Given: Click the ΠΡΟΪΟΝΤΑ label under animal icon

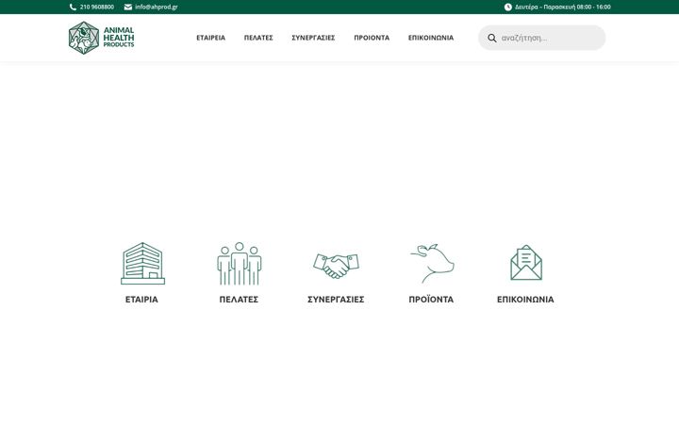Looking at the screenshot, I should [x=431, y=300].
